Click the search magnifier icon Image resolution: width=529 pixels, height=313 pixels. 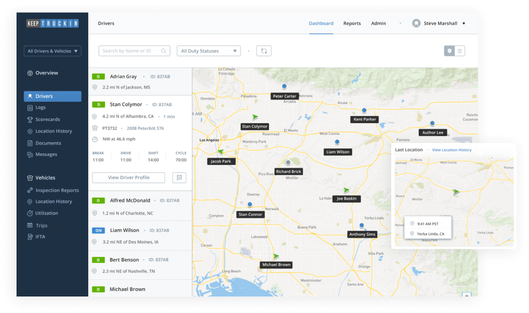click(164, 51)
